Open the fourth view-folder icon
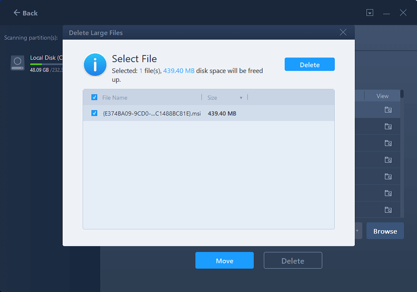Screen dimensions: 417x292 coord(388,160)
